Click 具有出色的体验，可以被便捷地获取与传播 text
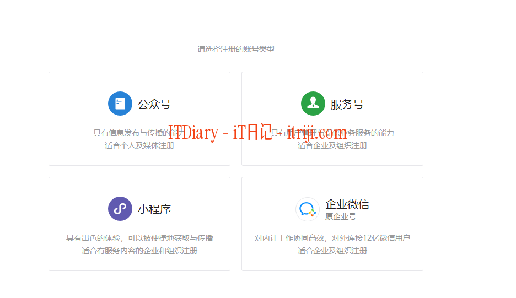Image resolution: width=516 pixels, height=298 pixels. (x=139, y=238)
